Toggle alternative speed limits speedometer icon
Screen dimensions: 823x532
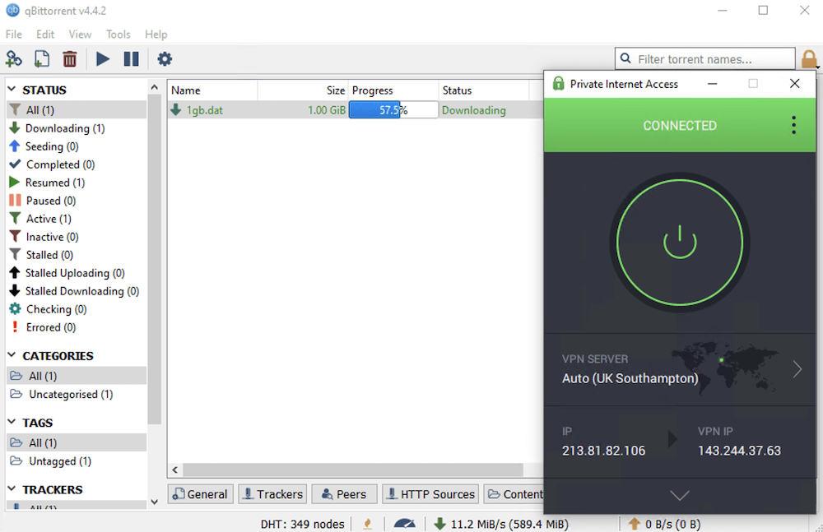[404, 524]
